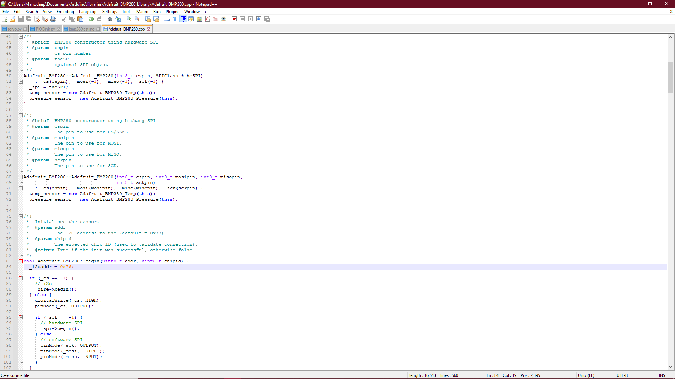Image resolution: width=675 pixels, height=379 pixels.
Task: Print the document via printer icon
Action: point(53,19)
